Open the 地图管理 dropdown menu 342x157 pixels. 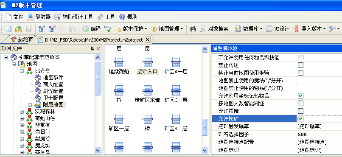(167, 29)
